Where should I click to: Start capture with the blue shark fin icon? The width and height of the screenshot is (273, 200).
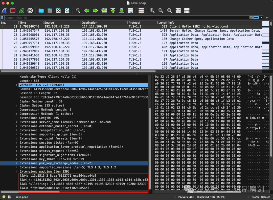point(4,11)
